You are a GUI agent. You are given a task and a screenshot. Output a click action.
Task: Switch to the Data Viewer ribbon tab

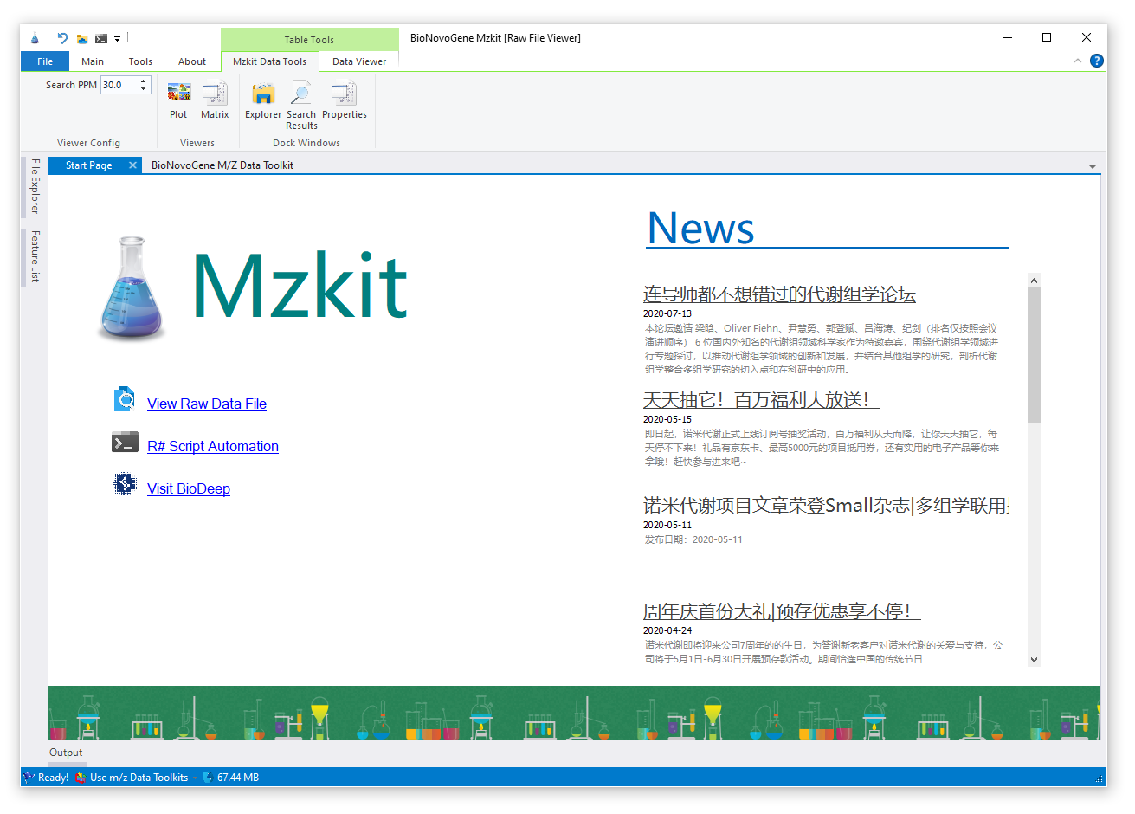tap(359, 61)
